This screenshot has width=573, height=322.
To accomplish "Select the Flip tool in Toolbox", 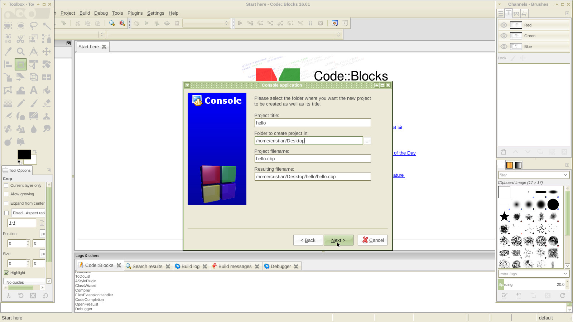I will (47, 77).
